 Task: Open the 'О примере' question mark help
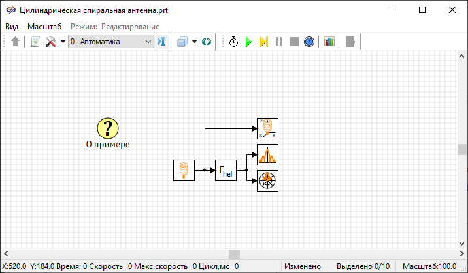click(108, 128)
